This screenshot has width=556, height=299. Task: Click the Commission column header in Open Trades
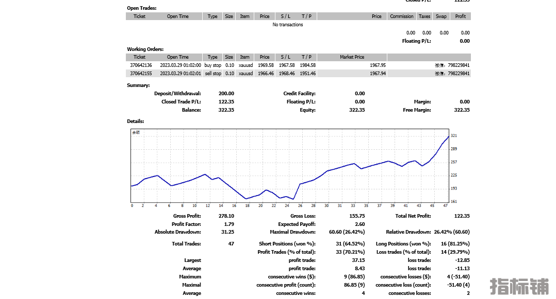click(401, 16)
